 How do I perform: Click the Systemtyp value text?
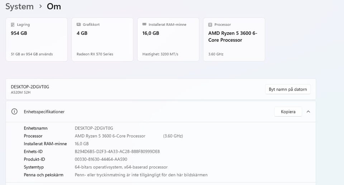(x=121, y=167)
